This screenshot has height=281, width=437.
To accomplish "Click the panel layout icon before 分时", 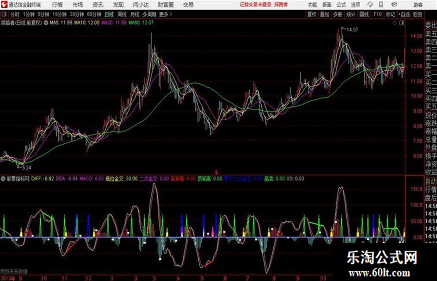I will [4, 14].
